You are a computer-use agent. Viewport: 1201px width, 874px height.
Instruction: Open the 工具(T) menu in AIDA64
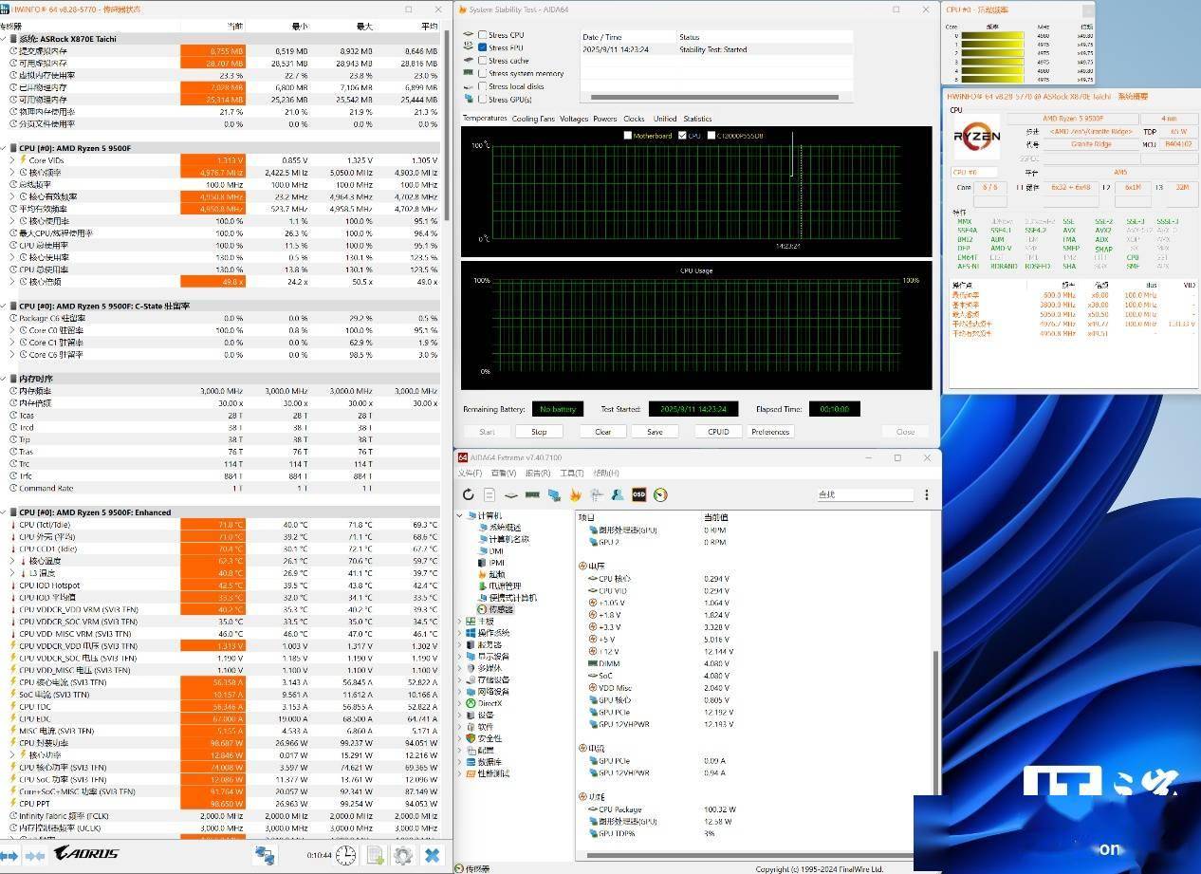tap(571, 473)
